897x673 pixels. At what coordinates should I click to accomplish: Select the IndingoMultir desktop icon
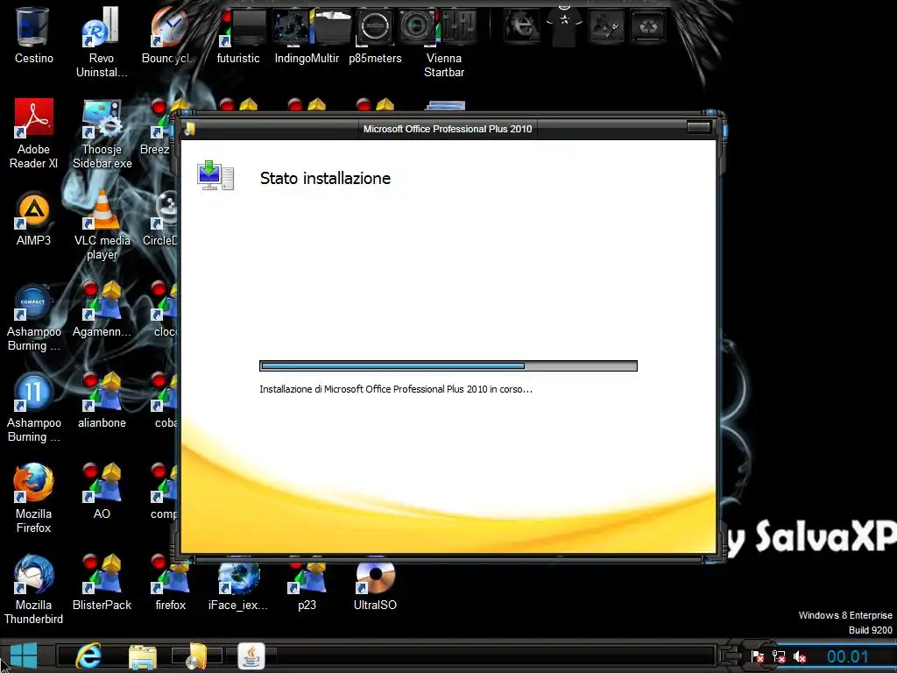307,34
